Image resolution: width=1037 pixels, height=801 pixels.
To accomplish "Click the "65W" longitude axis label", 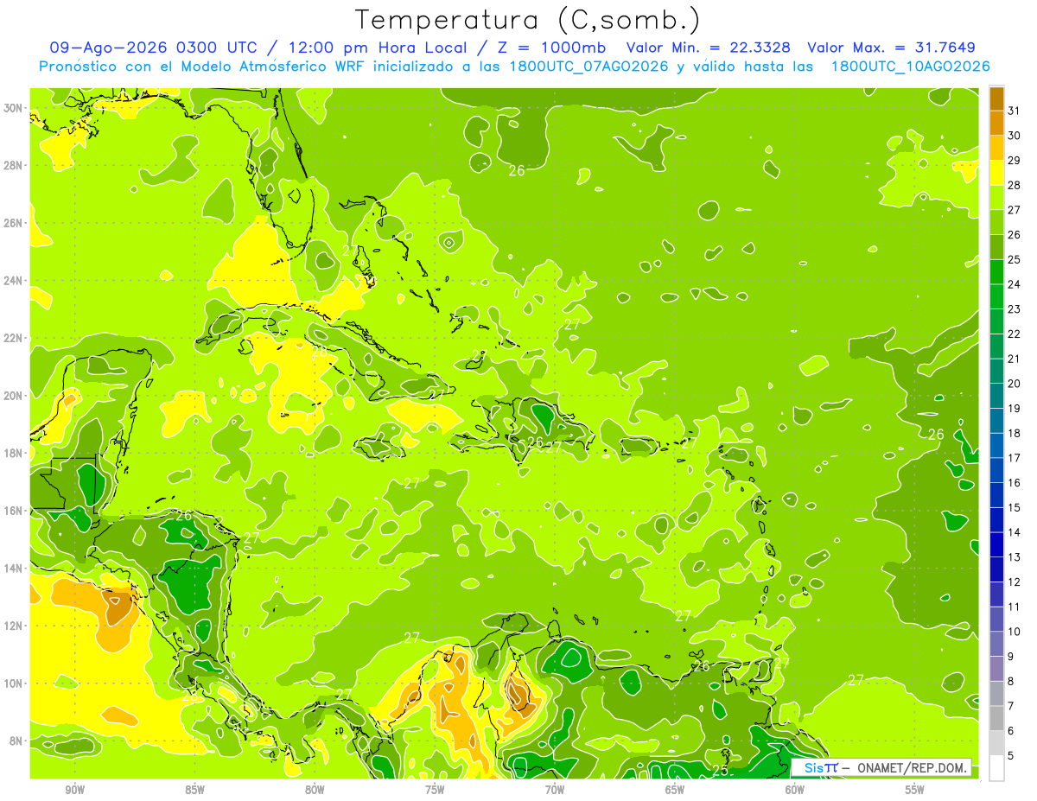I will pyautogui.click(x=676, y=789).
